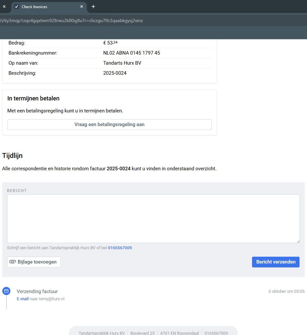Close the previous tab on the left

(x=4, y=6)
